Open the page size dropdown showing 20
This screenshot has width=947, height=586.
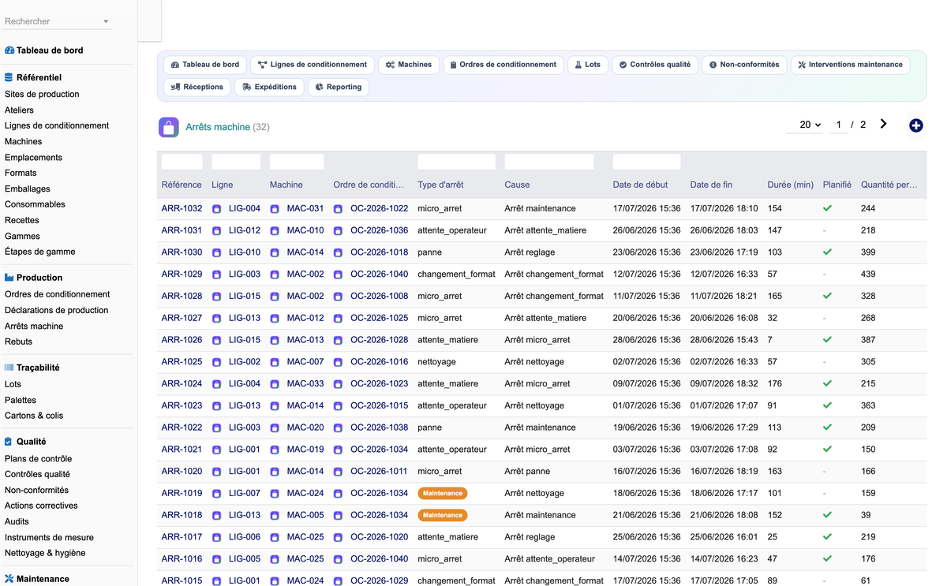coord(805,125)
